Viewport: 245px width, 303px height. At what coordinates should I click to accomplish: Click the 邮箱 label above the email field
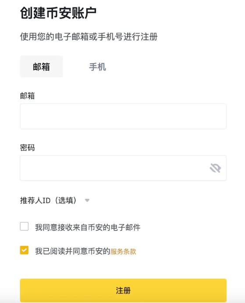click(28, 96)
